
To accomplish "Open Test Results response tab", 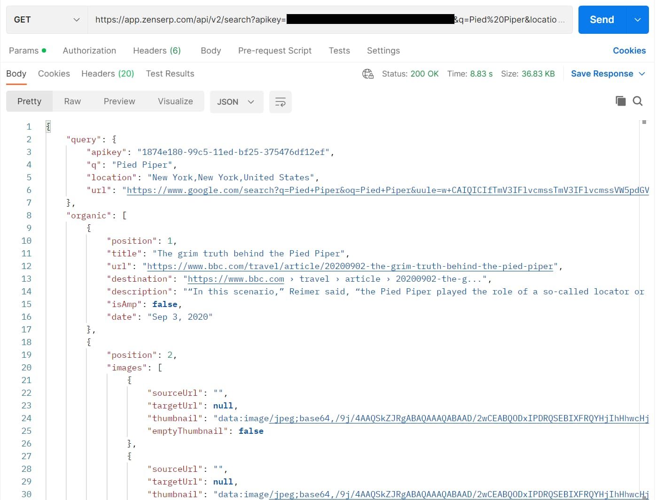I will (x=170, y=74).
